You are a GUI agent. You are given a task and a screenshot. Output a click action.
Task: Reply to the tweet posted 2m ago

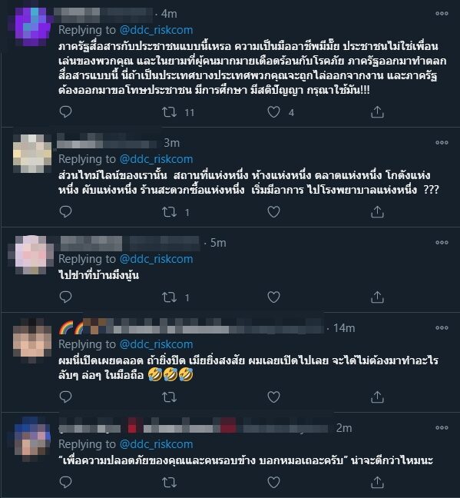click(66, 483)
